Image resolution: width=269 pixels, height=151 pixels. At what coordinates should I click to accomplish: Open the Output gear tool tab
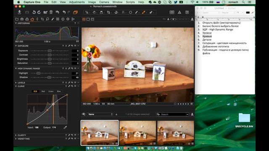tap(68, 19)
